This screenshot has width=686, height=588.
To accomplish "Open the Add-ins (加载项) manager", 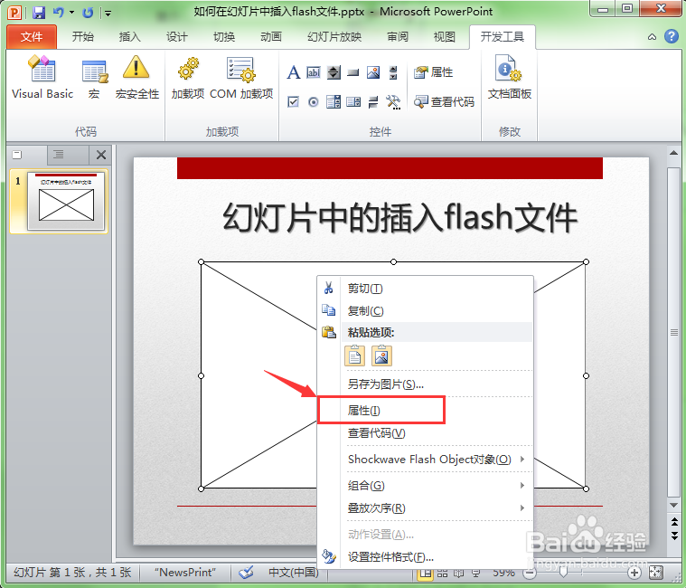I will tap(188, 78).
